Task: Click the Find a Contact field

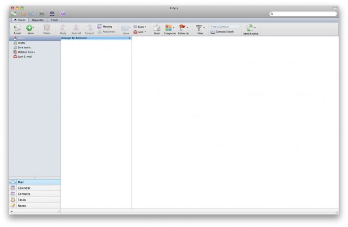Action: pyautogui.click(x=225, y=27)
